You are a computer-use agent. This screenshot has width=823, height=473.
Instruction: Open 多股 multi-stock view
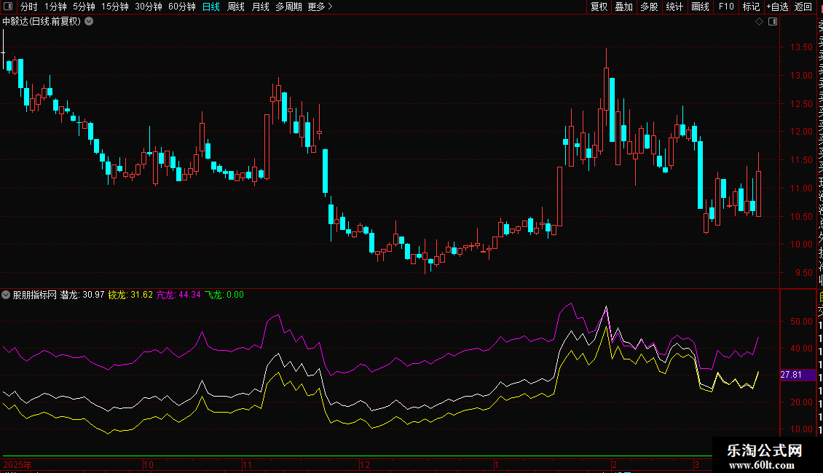(x=649, y=7)
